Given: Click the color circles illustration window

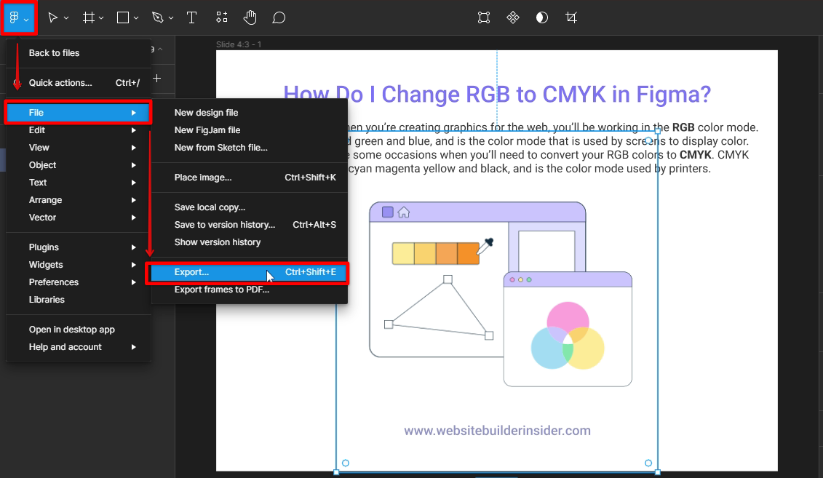Looking at the screenshot, I should tap(568, 329).
